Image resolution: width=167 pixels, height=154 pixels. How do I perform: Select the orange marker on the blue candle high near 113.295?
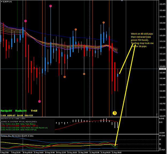[76, 29]
